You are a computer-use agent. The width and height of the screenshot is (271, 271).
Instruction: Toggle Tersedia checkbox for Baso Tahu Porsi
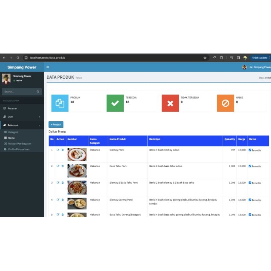(250, 166)
